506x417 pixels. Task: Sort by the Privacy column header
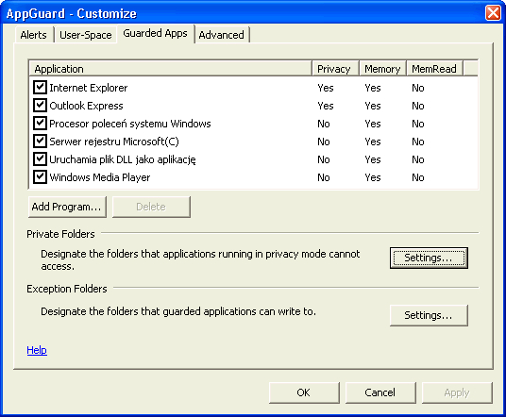(x=335, y=69)
